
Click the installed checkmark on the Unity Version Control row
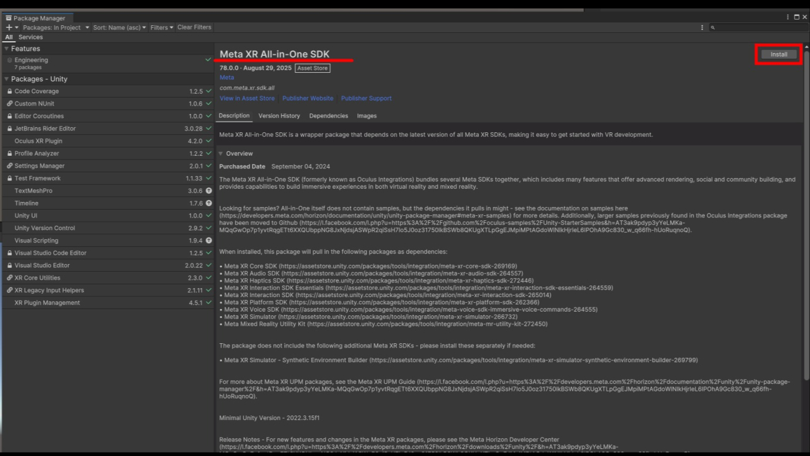pos(209,228)
